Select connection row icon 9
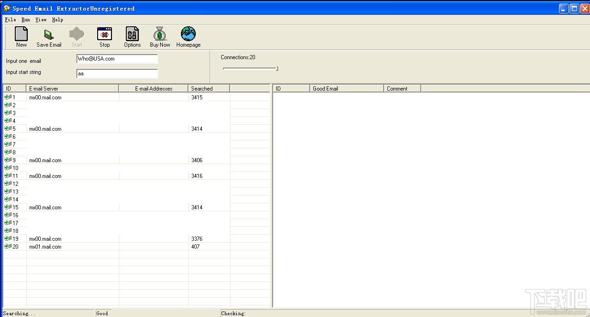 (8, 160)
